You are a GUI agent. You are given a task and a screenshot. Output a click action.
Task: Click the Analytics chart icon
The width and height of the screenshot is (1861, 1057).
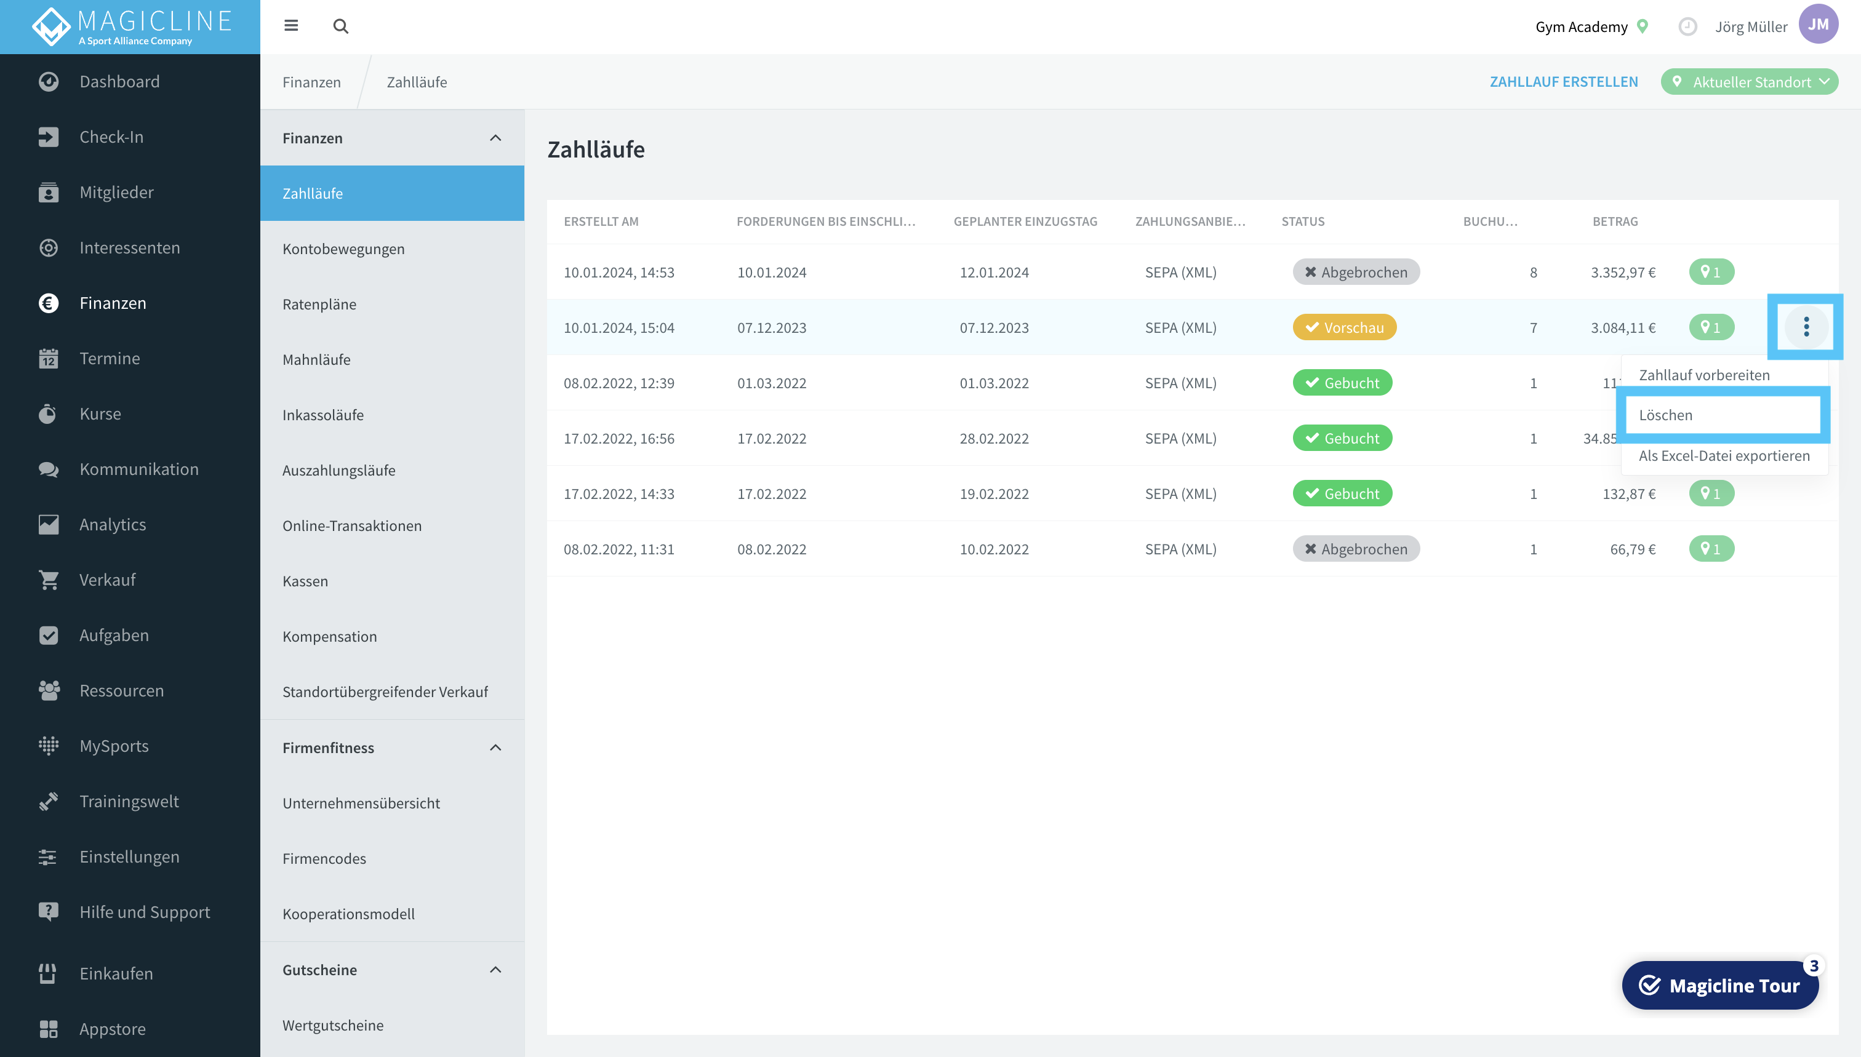pyautogui.click(x=49, y=524)
